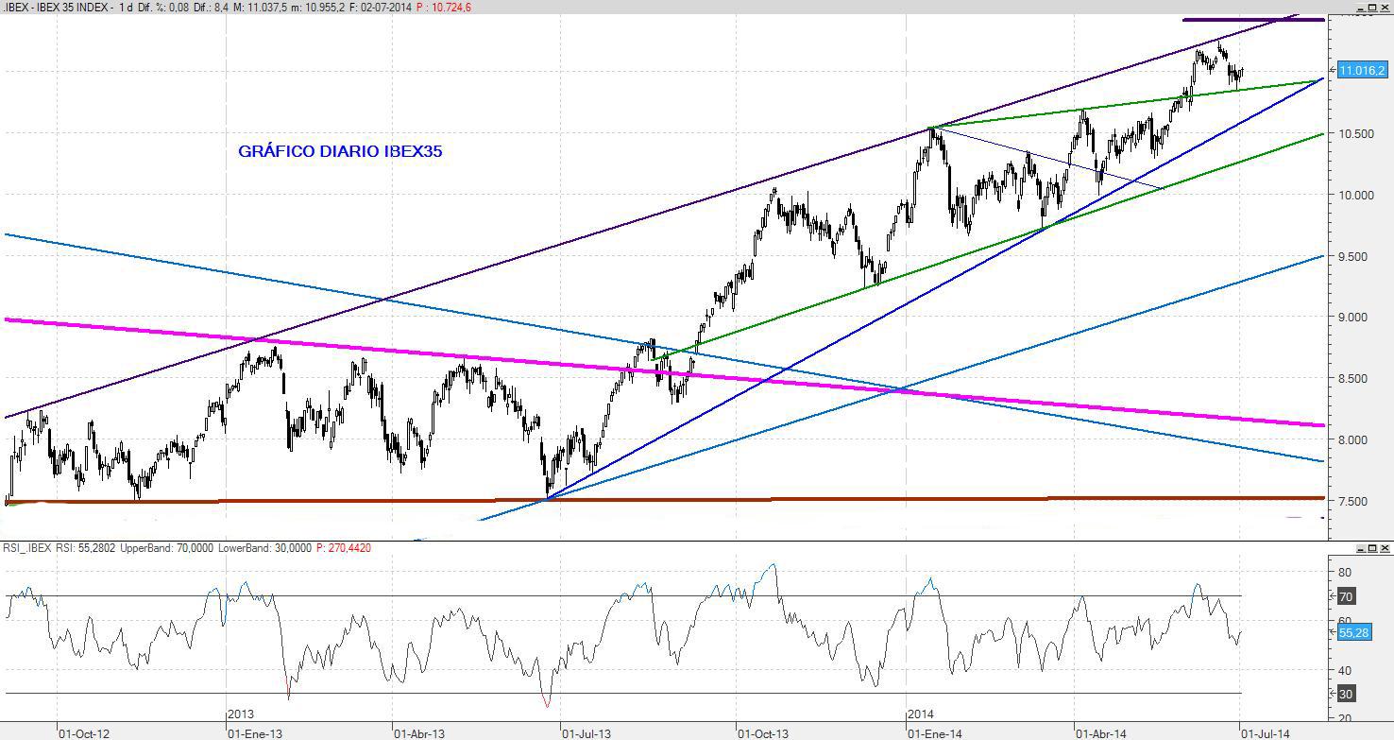Image resolution: width=1394 pixels, height=740 pixels.
Task: Click the 01-Jul-13 date on time axis
Action: click(586, 732)
